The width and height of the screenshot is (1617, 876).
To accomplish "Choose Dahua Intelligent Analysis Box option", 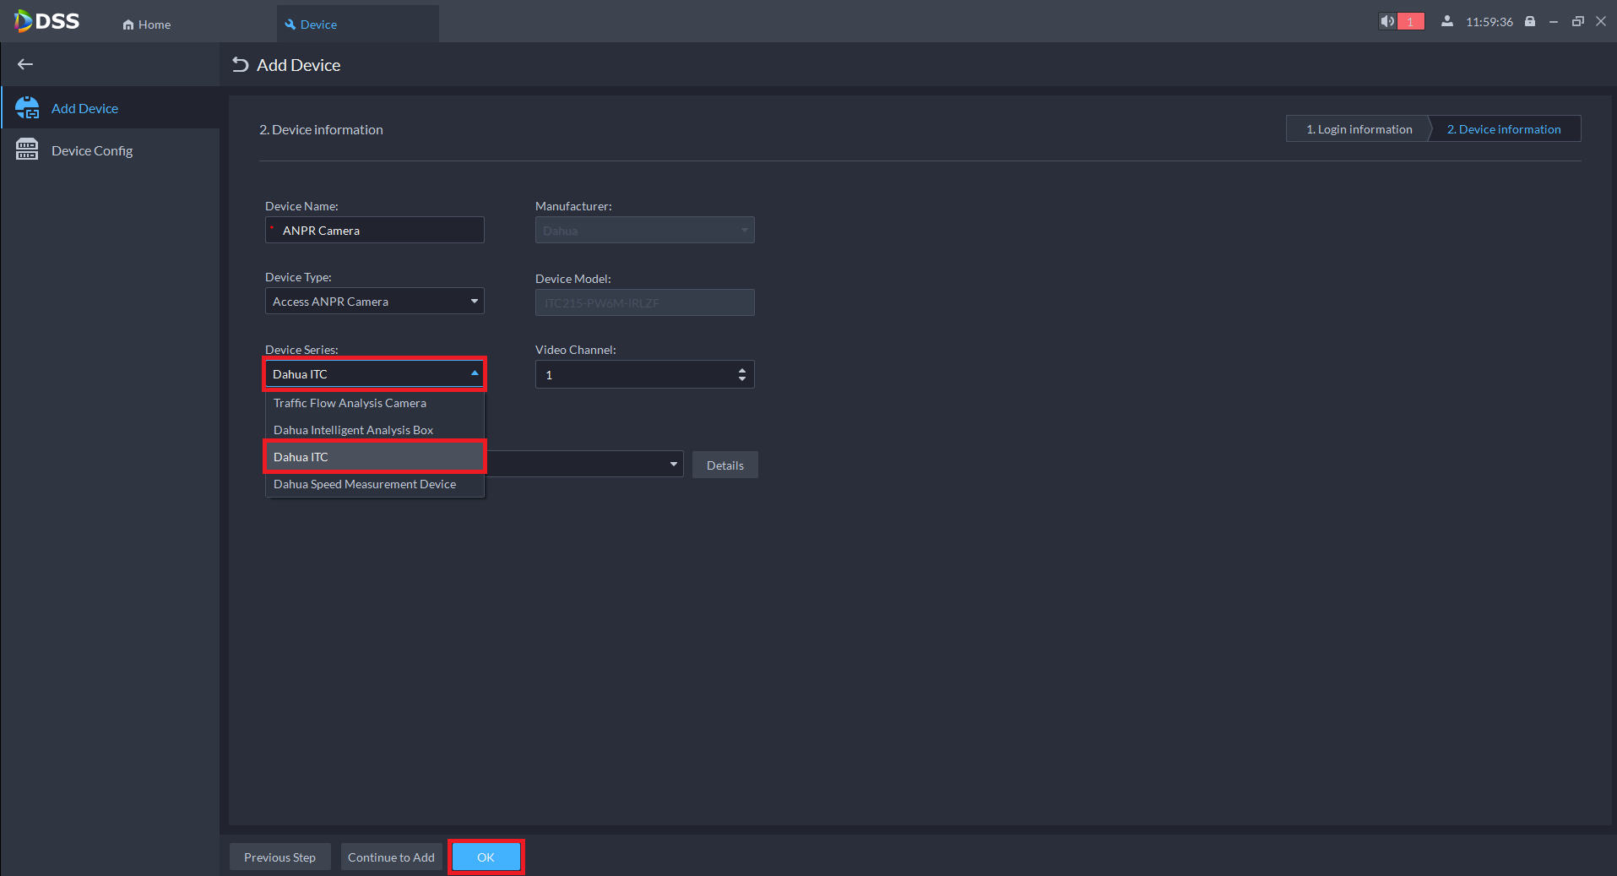I will [375, 430].
